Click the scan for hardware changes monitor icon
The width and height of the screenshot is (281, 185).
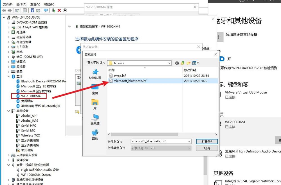46,11
